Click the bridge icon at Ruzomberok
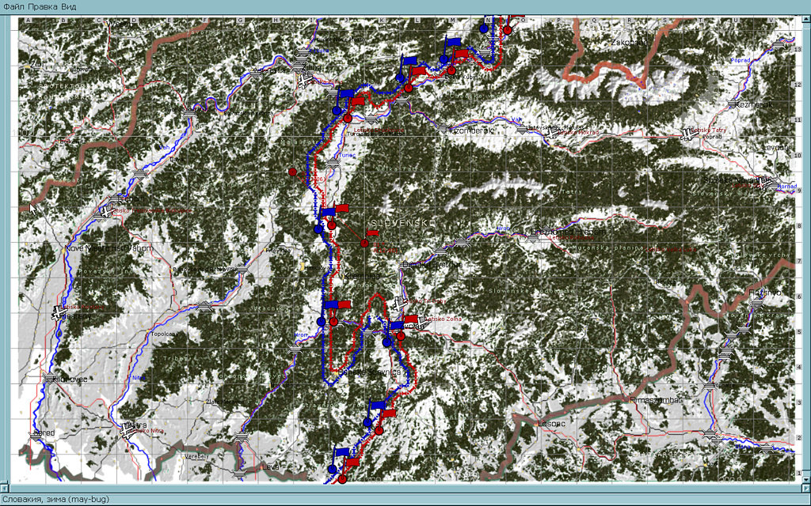Image resolution: width=811 pixels, height=506 pixels. pos(444,128)
